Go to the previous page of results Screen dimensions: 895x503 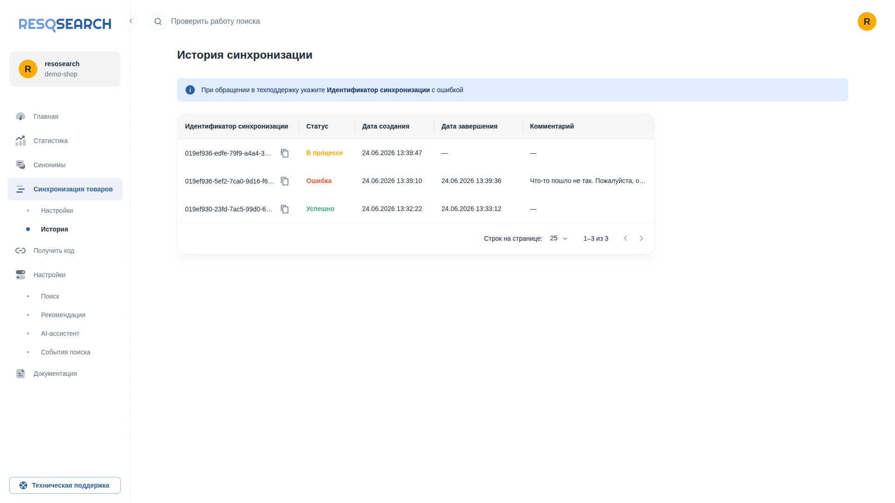pos(626,238)
